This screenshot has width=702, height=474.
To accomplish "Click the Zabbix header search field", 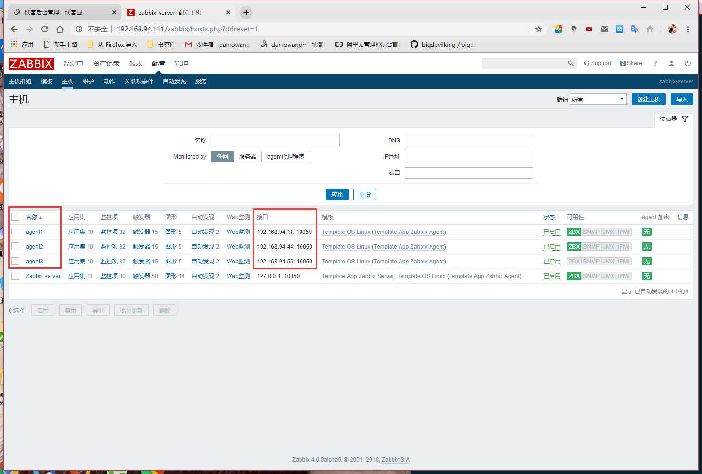I will point(524,63).
